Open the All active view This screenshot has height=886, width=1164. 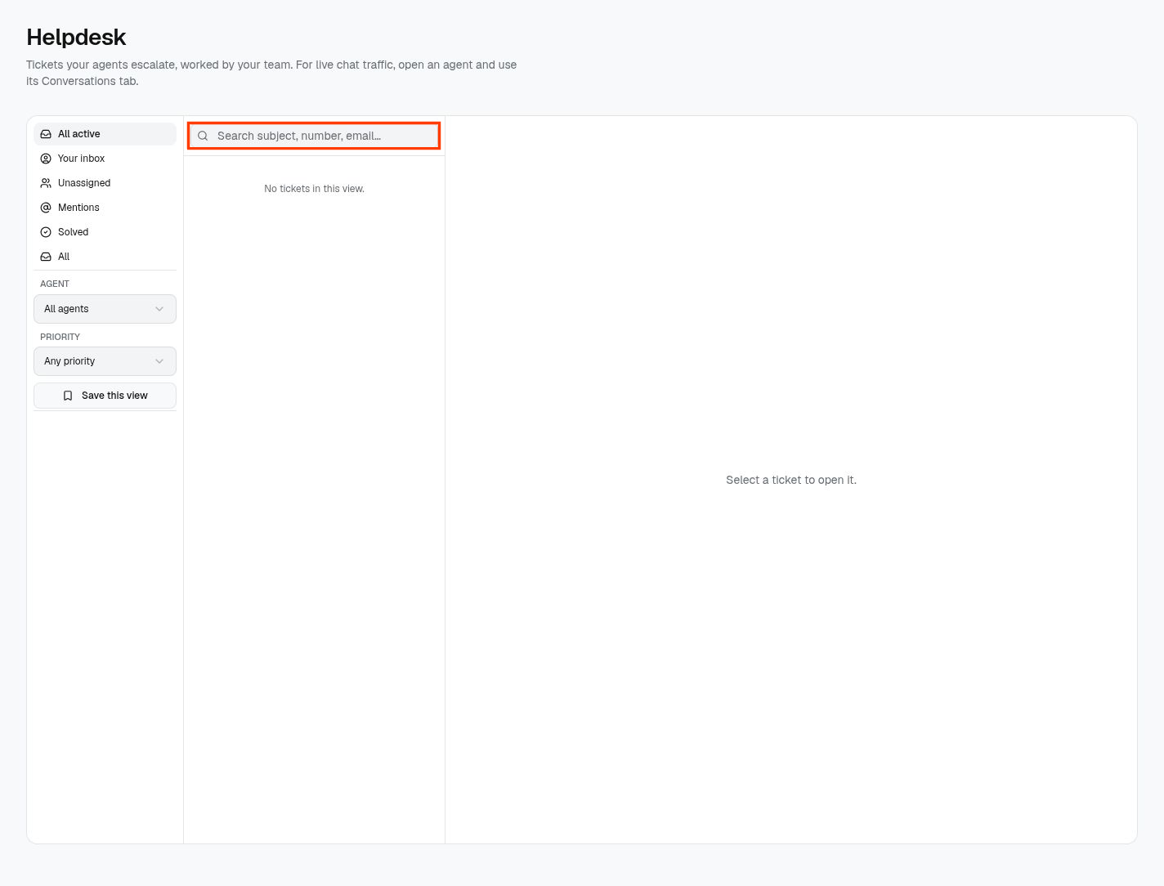pyautogui.click(x=105, y=134)
